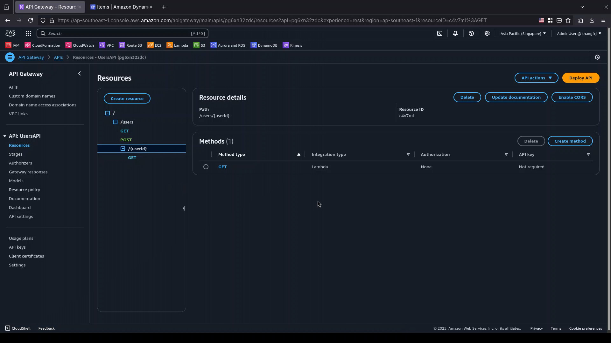
Task: Select the GET method radio button
Action: (206, 167)
